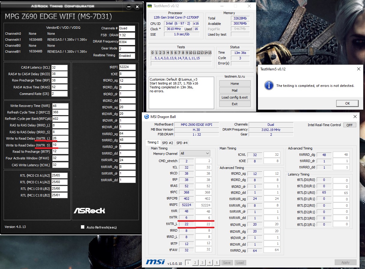Click the '13m 36s' Time value in Status
Image resolution: width=365 pixels, height=269 pixels.
point(240,53)
